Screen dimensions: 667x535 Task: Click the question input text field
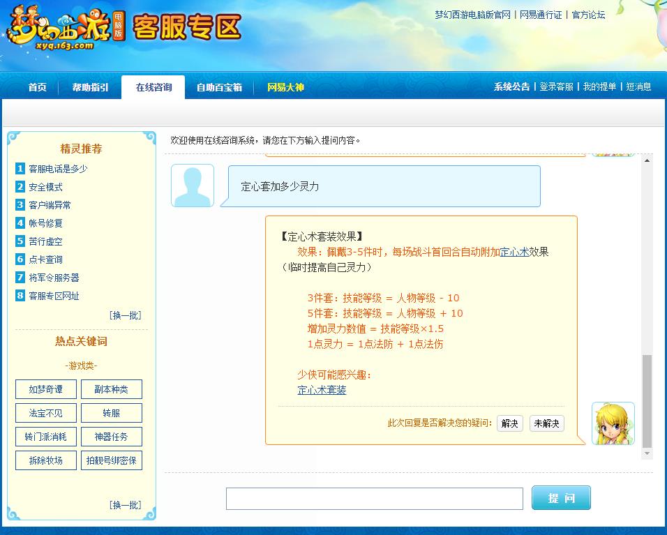tap(374, 499)
